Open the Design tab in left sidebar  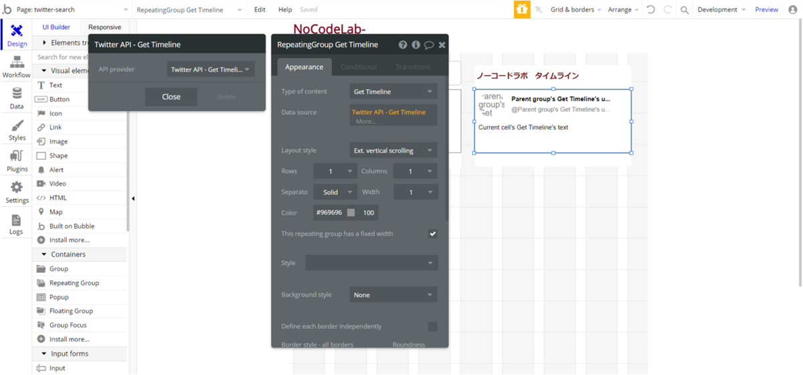(x=17, y=36)
